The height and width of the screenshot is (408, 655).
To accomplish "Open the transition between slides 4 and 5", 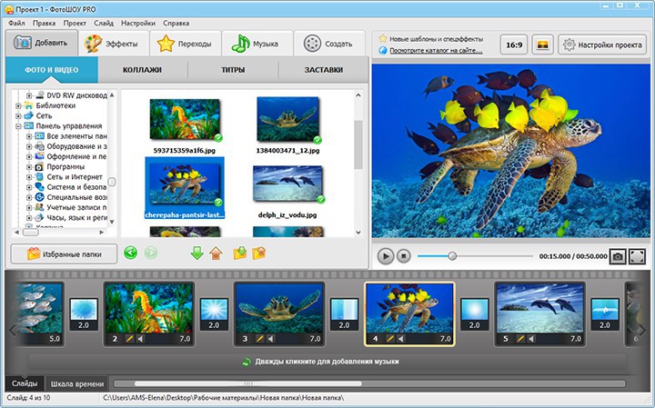I will (x=475, y=314).
